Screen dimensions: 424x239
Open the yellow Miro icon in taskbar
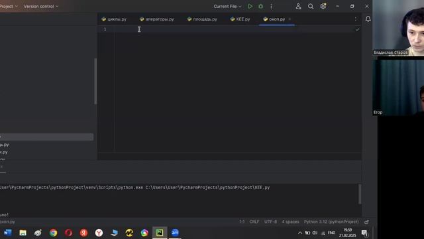[129, 232]
